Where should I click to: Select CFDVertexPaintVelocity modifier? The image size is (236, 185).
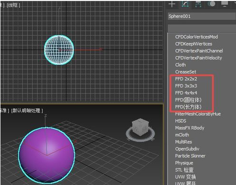point(199,58)
